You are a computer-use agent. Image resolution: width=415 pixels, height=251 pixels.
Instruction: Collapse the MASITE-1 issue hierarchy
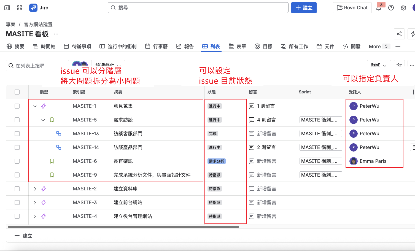35,106
